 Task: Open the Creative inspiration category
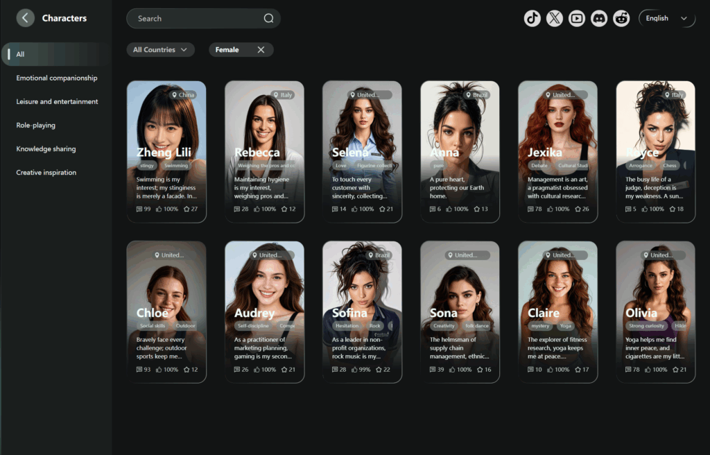(x=46, y=173)
